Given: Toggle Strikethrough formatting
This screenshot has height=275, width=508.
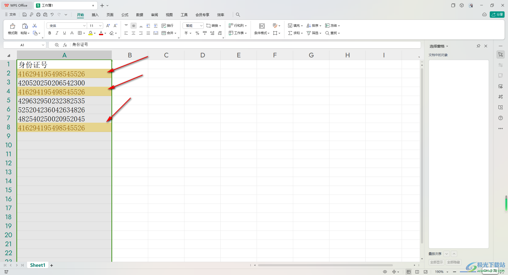Looking at the screenshot, I should point(72,33).
